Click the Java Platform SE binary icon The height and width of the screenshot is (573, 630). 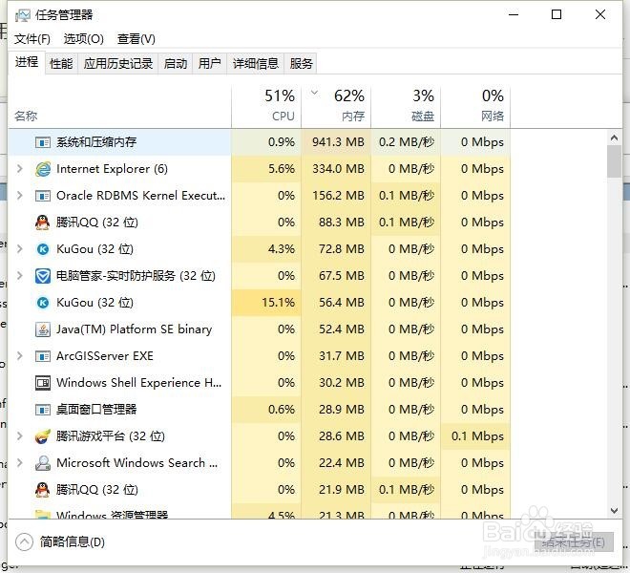pos(43,329)
